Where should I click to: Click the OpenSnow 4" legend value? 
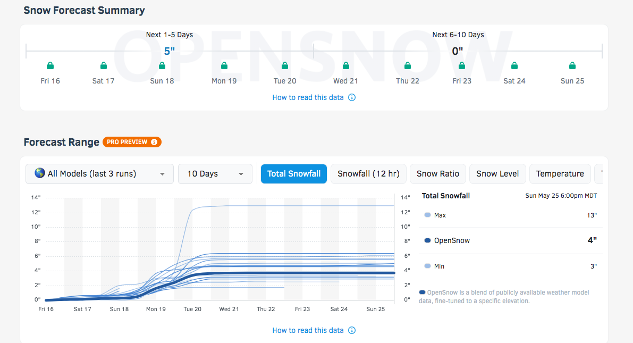tap(592, 240)
